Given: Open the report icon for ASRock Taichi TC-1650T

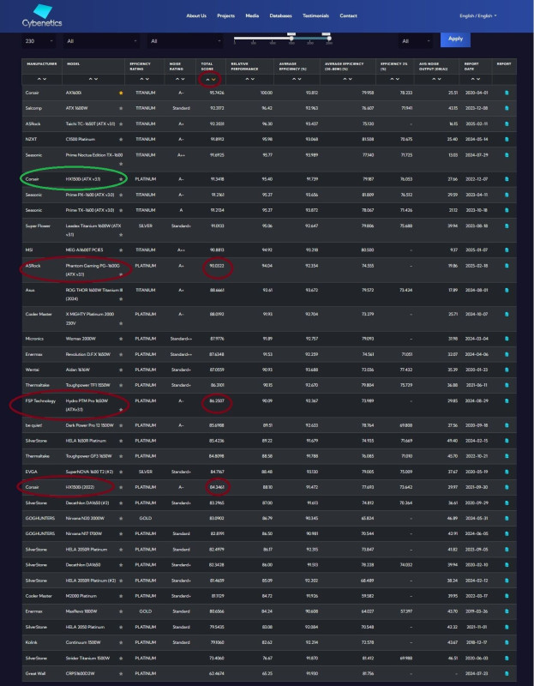Looking at the screenshot, I should (x=507, y=123).
